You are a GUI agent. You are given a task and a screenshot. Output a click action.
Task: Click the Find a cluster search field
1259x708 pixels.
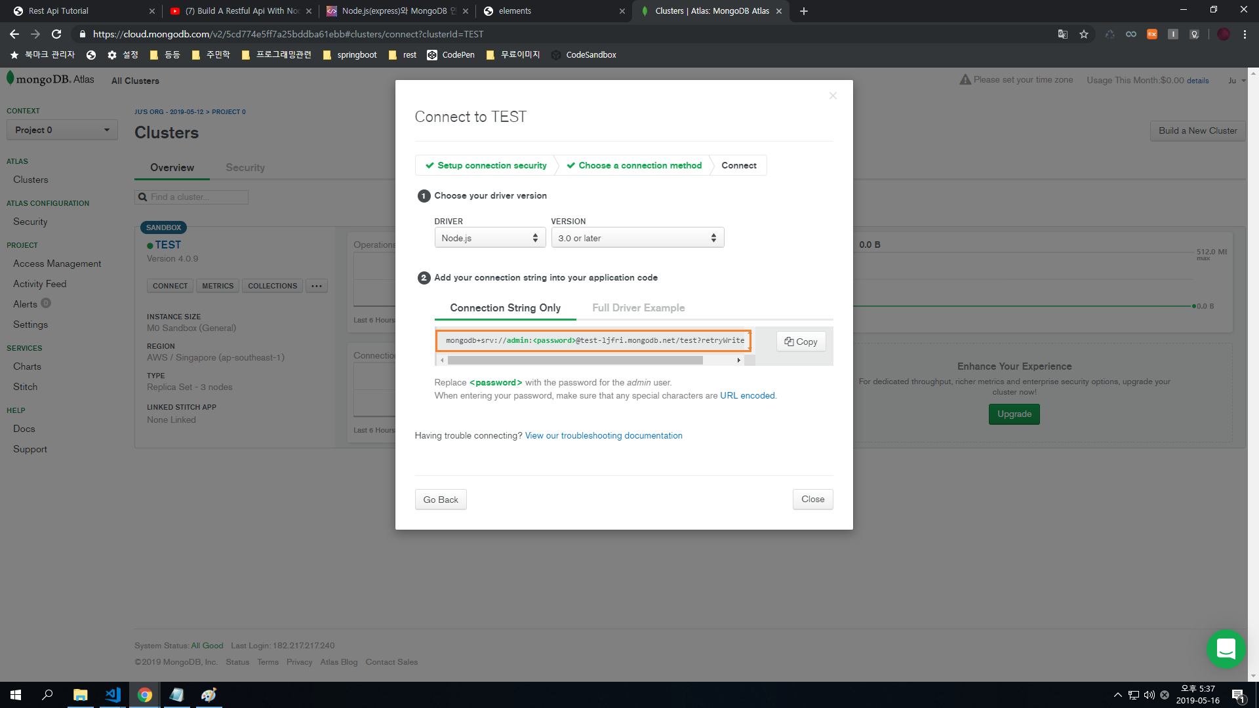click(x=191, y=197)
